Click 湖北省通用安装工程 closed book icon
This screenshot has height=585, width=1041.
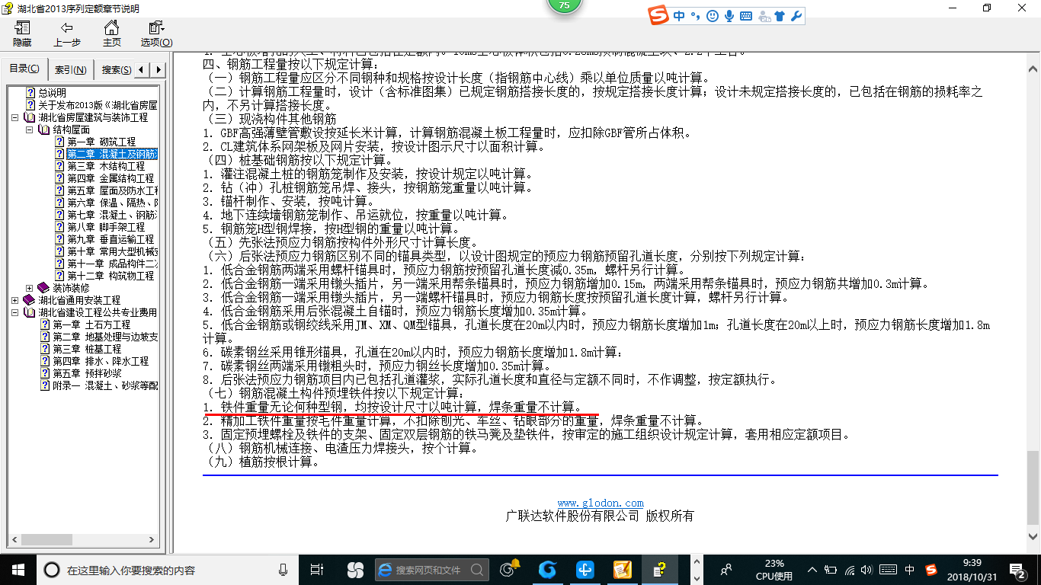click(x=29, y=300)
